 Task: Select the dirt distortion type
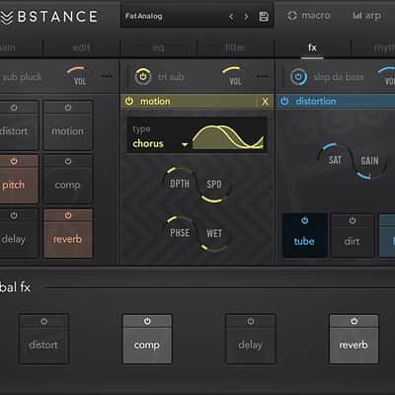352,235
